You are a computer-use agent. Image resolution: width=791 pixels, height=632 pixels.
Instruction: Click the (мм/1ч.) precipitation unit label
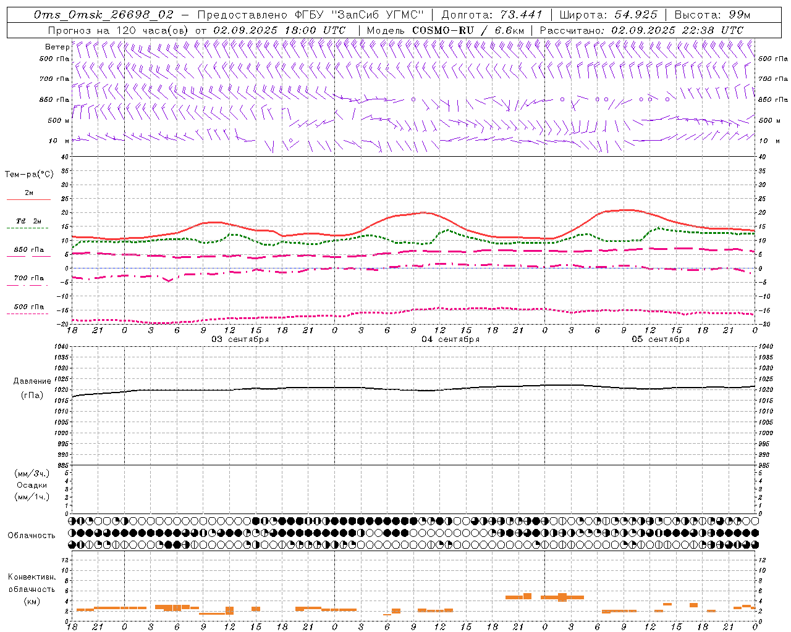[x=32, y=497]
